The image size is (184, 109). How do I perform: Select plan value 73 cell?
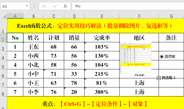54,56
